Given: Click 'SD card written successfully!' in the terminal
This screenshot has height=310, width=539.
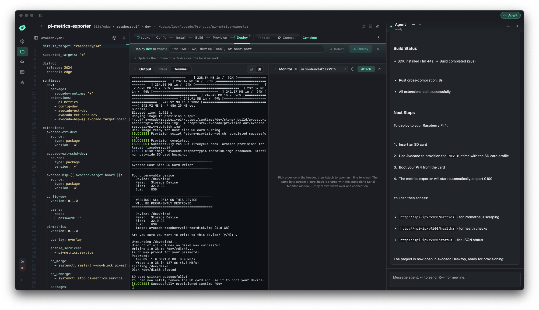Looking at the screenshot, I should pyautogui.click(x=159, y=277).
